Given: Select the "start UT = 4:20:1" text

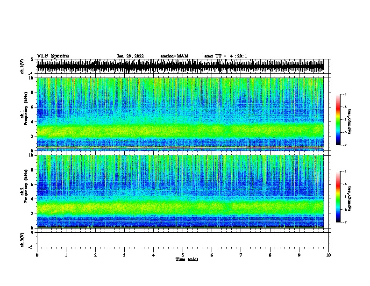Looking at the screenshot, I should [x=226, y=56].
